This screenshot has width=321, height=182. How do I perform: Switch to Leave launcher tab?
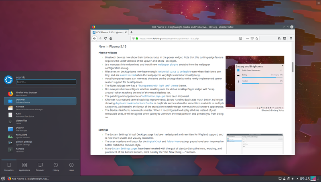tap(71, 167)
